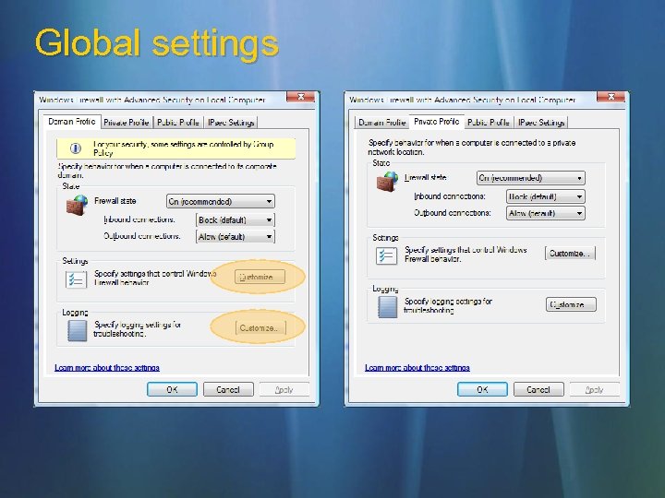Click the logging notebook icon in right dialog
The image size is (665, 498).
[387, 306]
